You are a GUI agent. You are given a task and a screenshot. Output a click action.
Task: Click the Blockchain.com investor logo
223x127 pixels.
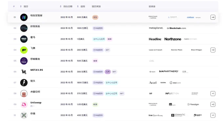point(176,28)
